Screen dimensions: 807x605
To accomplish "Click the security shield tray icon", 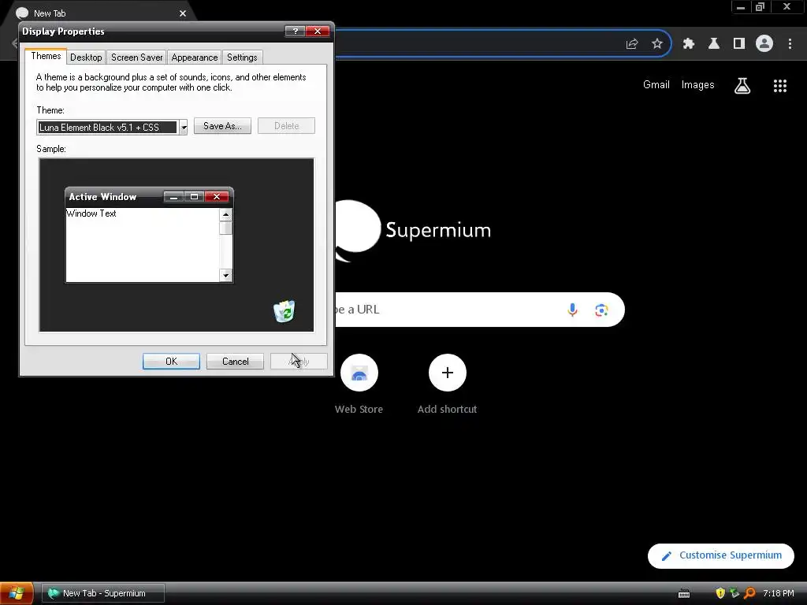I will (720, 593).
